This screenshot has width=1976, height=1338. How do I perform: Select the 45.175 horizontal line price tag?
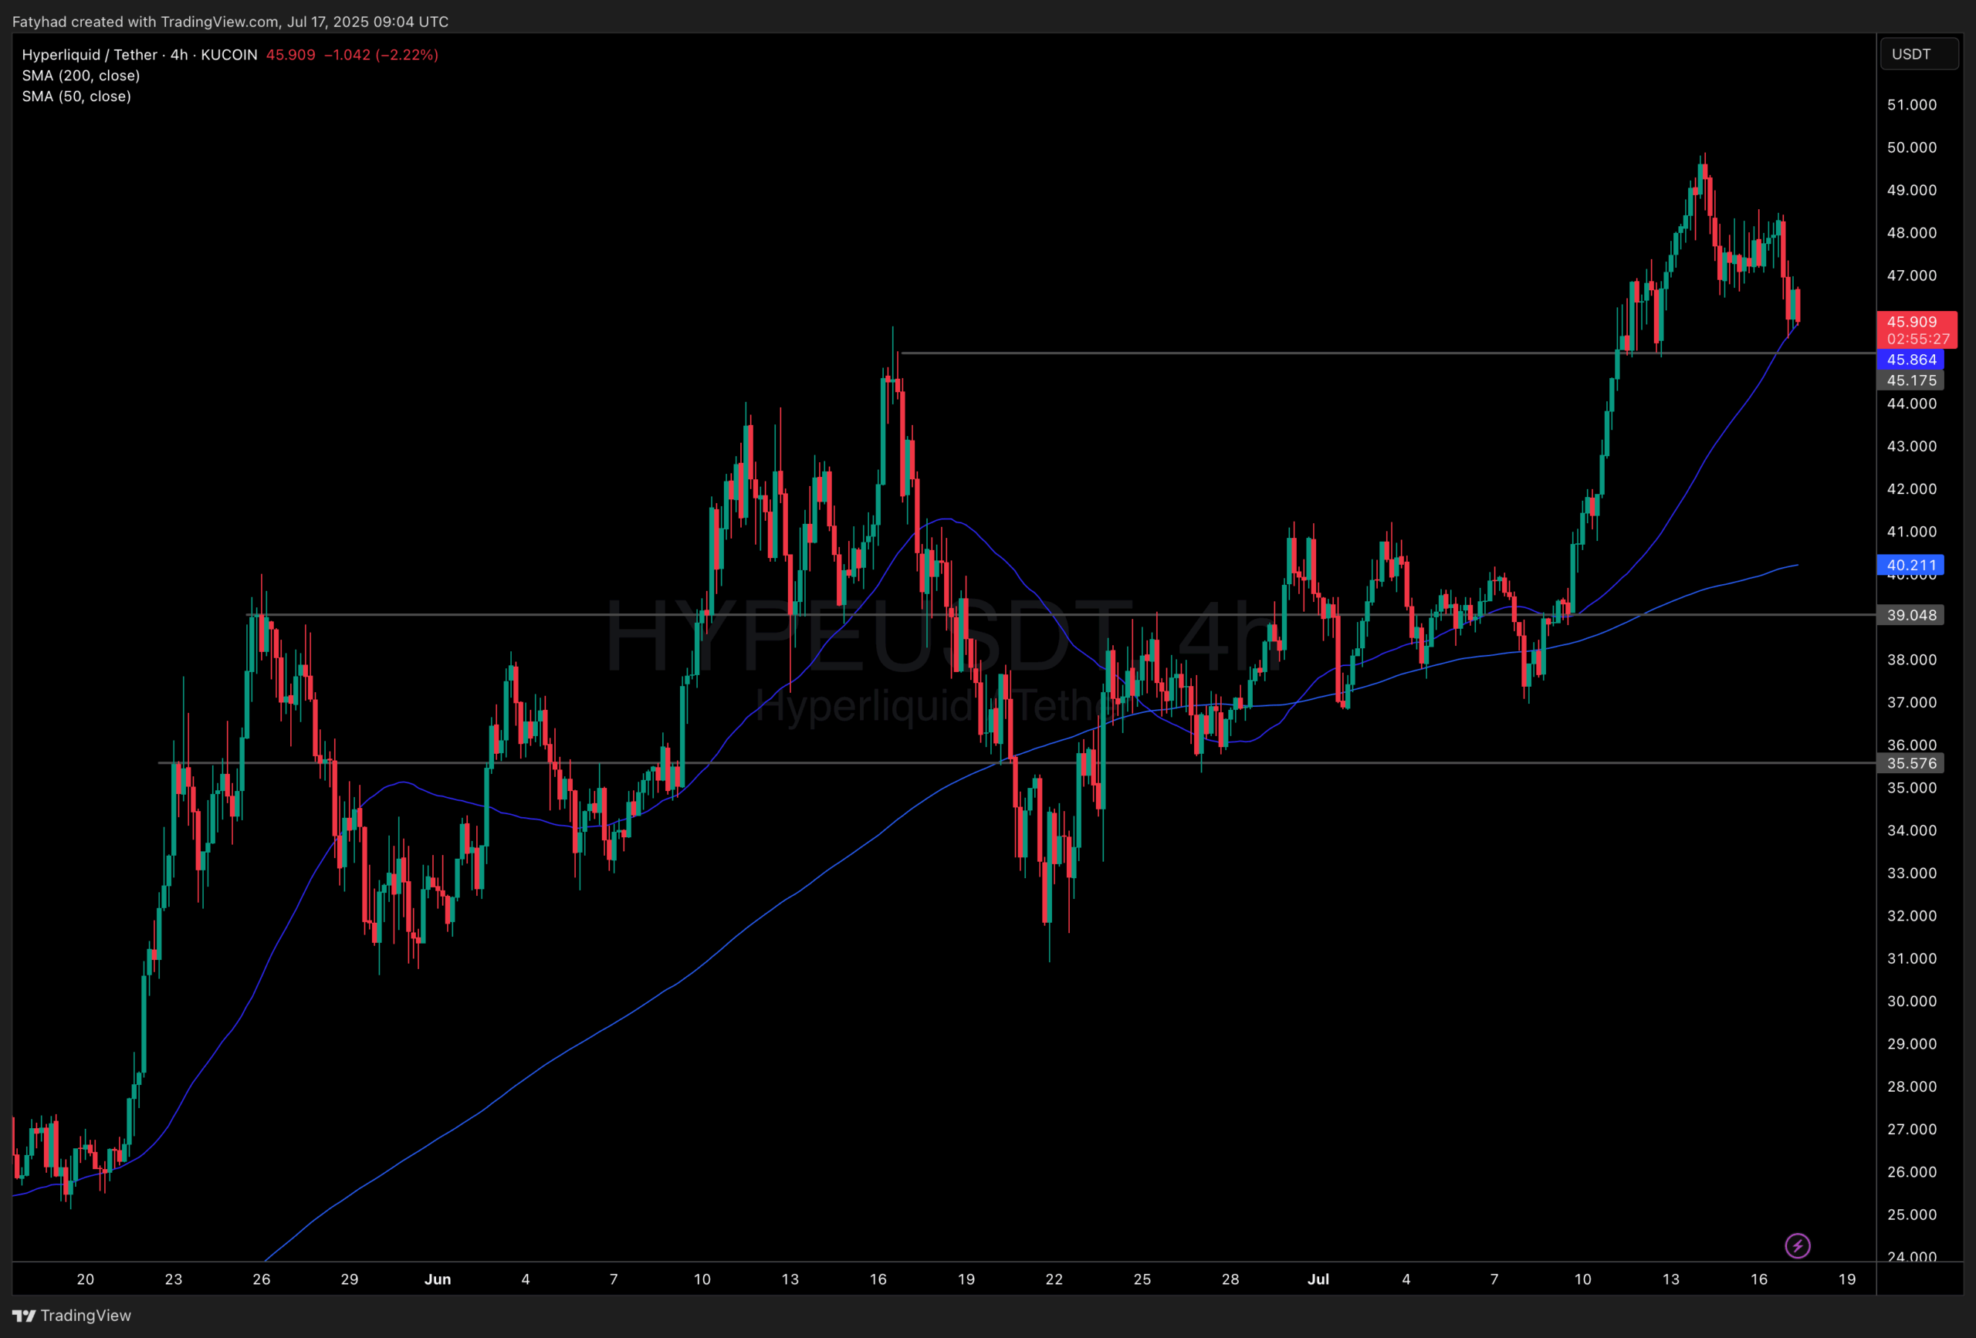(1910, 380)
